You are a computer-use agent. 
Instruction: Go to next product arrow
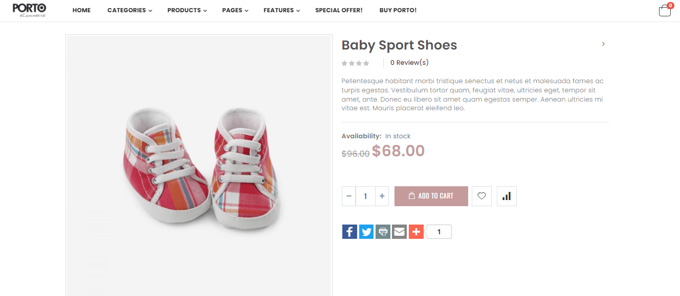click(x=603, y=44)
